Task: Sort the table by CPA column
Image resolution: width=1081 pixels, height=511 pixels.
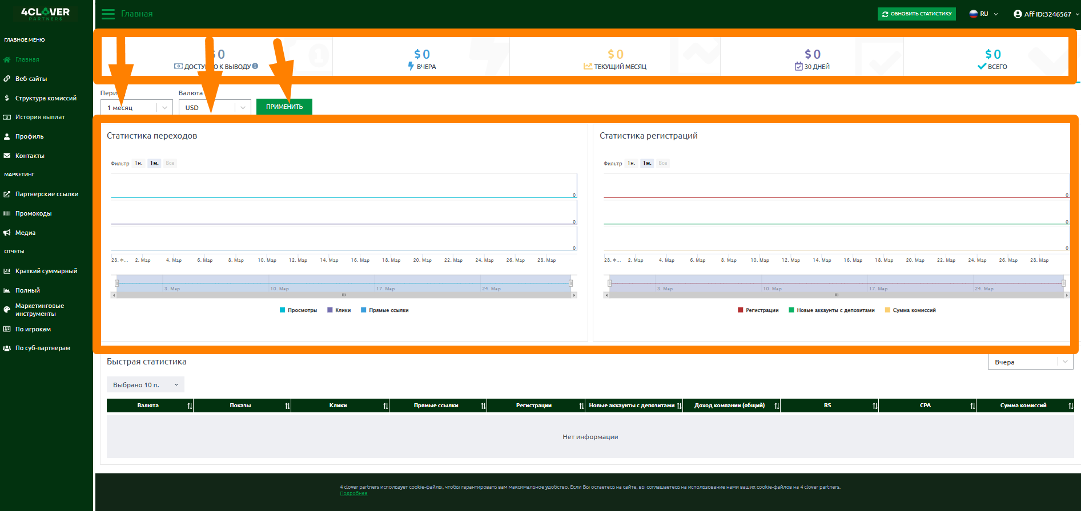Action: click(x=973, y=406)
